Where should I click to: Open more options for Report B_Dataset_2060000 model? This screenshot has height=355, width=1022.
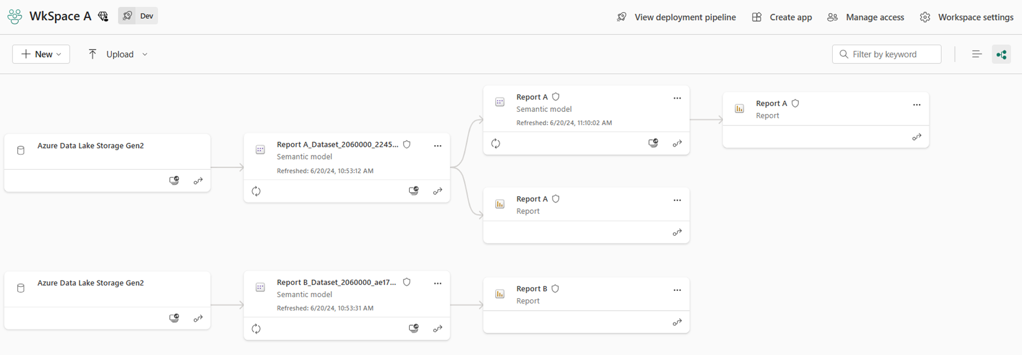tap(438, 283)
